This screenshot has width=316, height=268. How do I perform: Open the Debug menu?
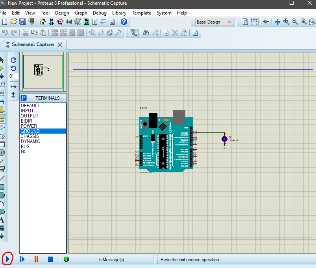pyautogui.click(x=100, y=13)
